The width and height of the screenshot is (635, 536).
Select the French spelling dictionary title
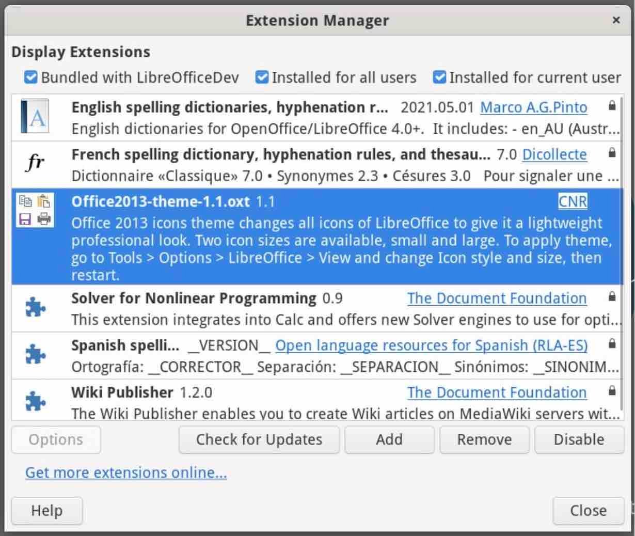[281, 154]
